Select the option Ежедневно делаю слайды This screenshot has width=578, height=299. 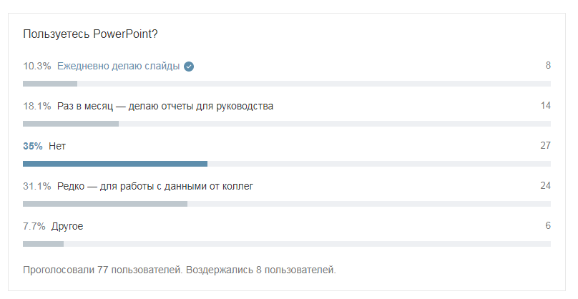(118, 66)
